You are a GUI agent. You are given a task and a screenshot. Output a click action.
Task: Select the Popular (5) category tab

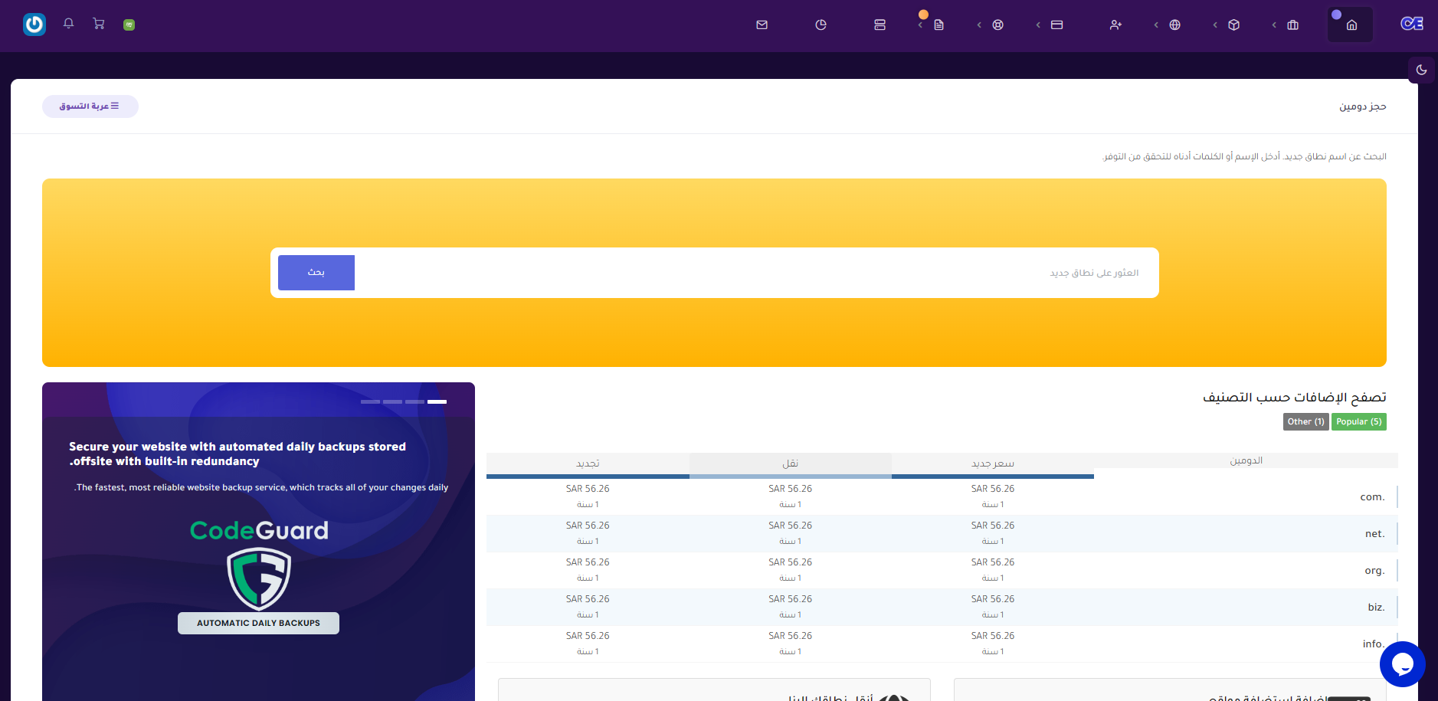pos(1358,421)
